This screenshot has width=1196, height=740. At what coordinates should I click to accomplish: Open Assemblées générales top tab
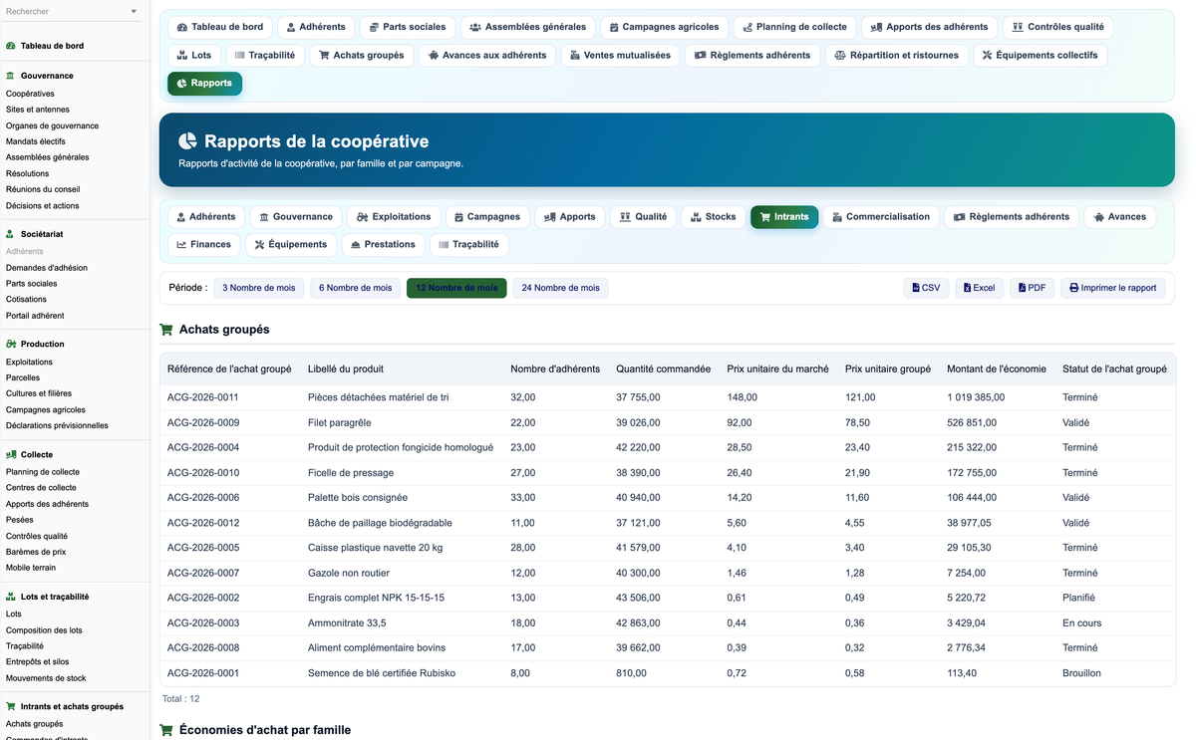[527, 27]
